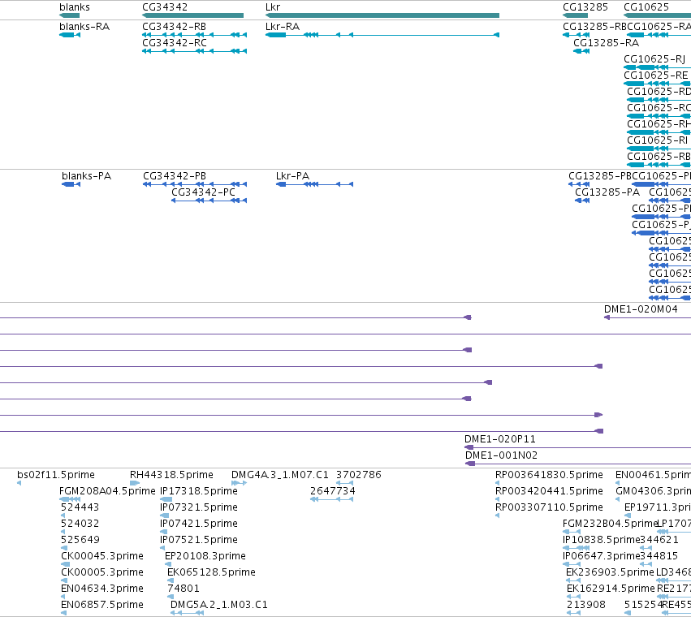Screen dimensions: 691x617
Task: Select transcript CG34342-RB label
Action: coord(174,27)
